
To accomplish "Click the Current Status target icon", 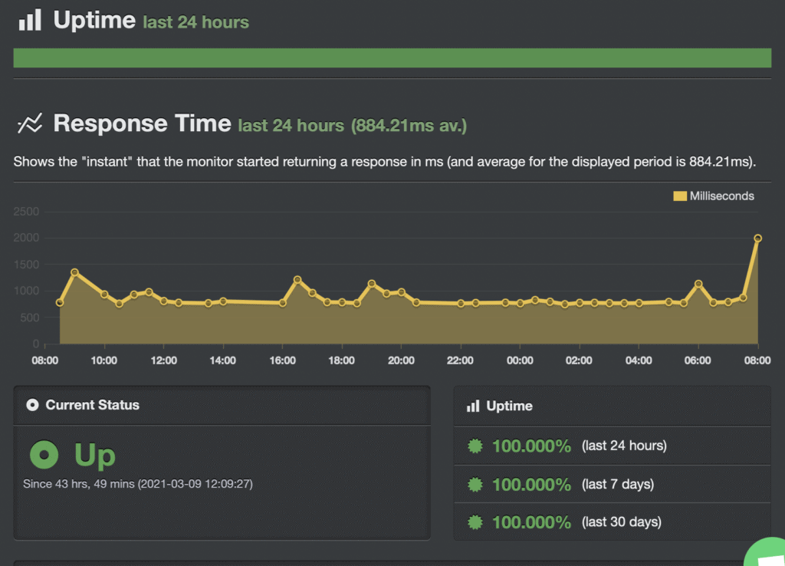I will (32, 405).
